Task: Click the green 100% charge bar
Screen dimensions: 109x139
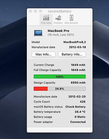Action: [x=60, y=77]
